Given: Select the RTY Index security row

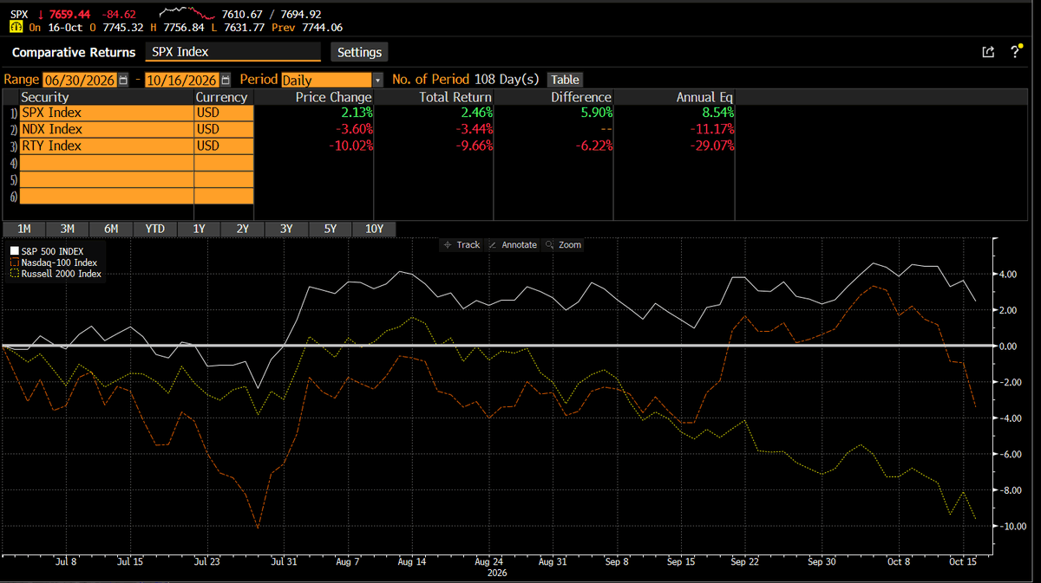Looking at the screenshot, I should click(106, 146).
